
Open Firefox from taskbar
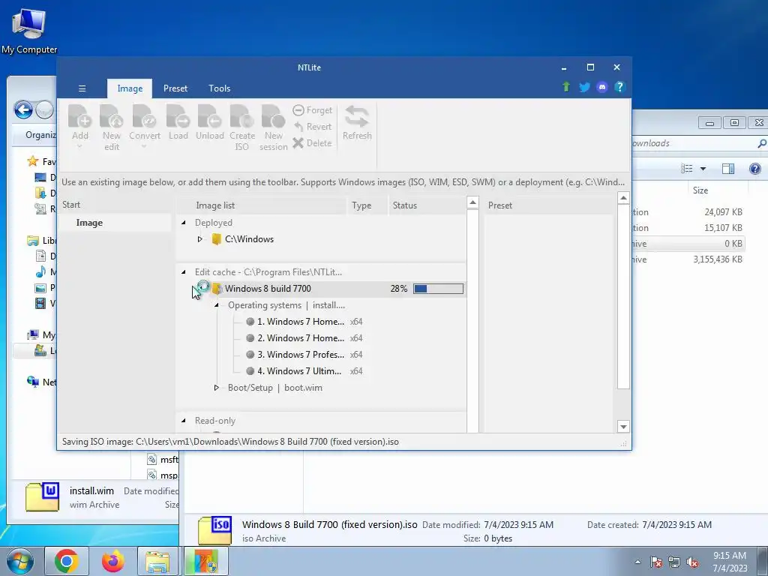(113, 561)
